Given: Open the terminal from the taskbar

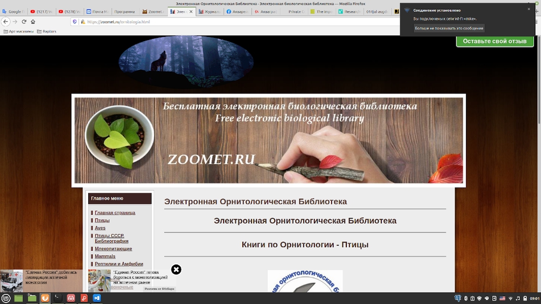Looking at the screenshot, I should (58, 298).
